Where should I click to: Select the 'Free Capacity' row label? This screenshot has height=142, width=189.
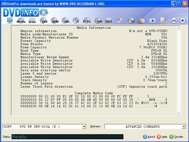pos(33,47)
